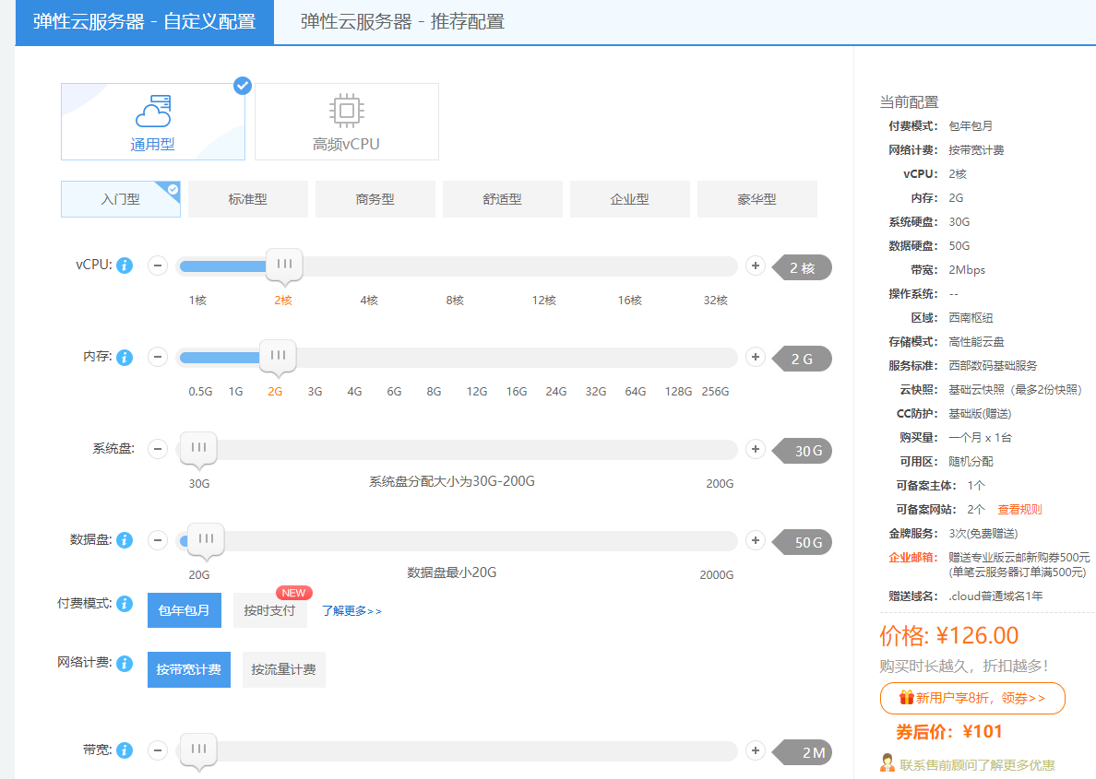Click the 系统盘 30 G value badge
The height and width of the screenshot is (779, 1096).
(803, 452)
